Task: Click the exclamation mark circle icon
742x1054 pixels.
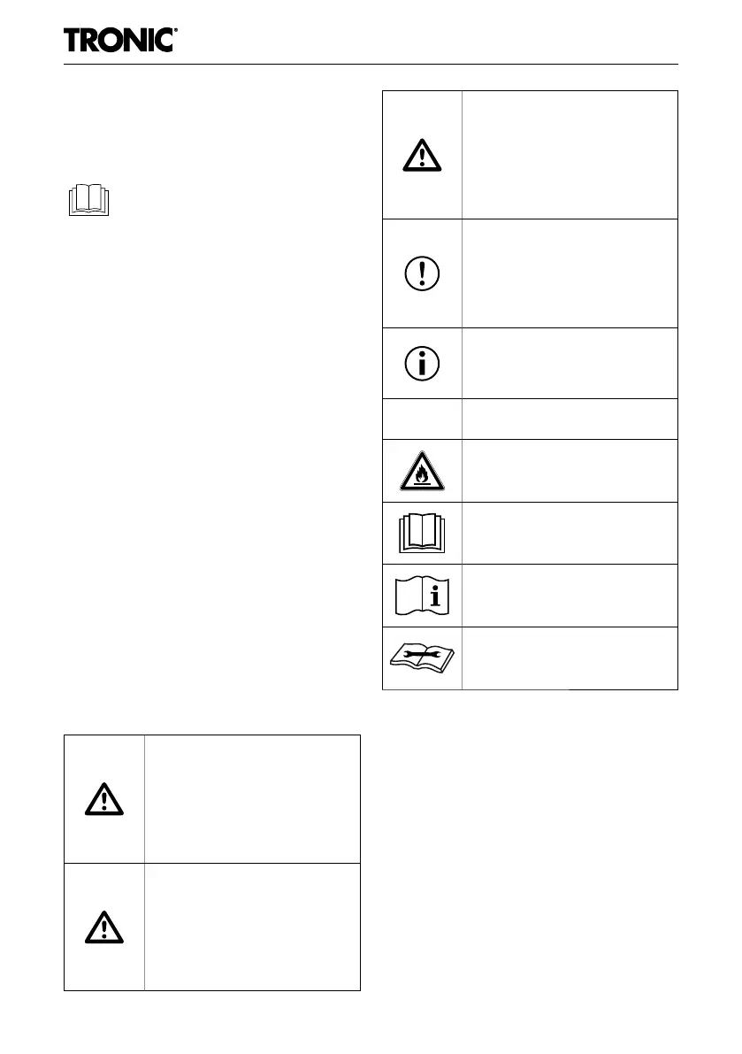Action: coord(422,273)
